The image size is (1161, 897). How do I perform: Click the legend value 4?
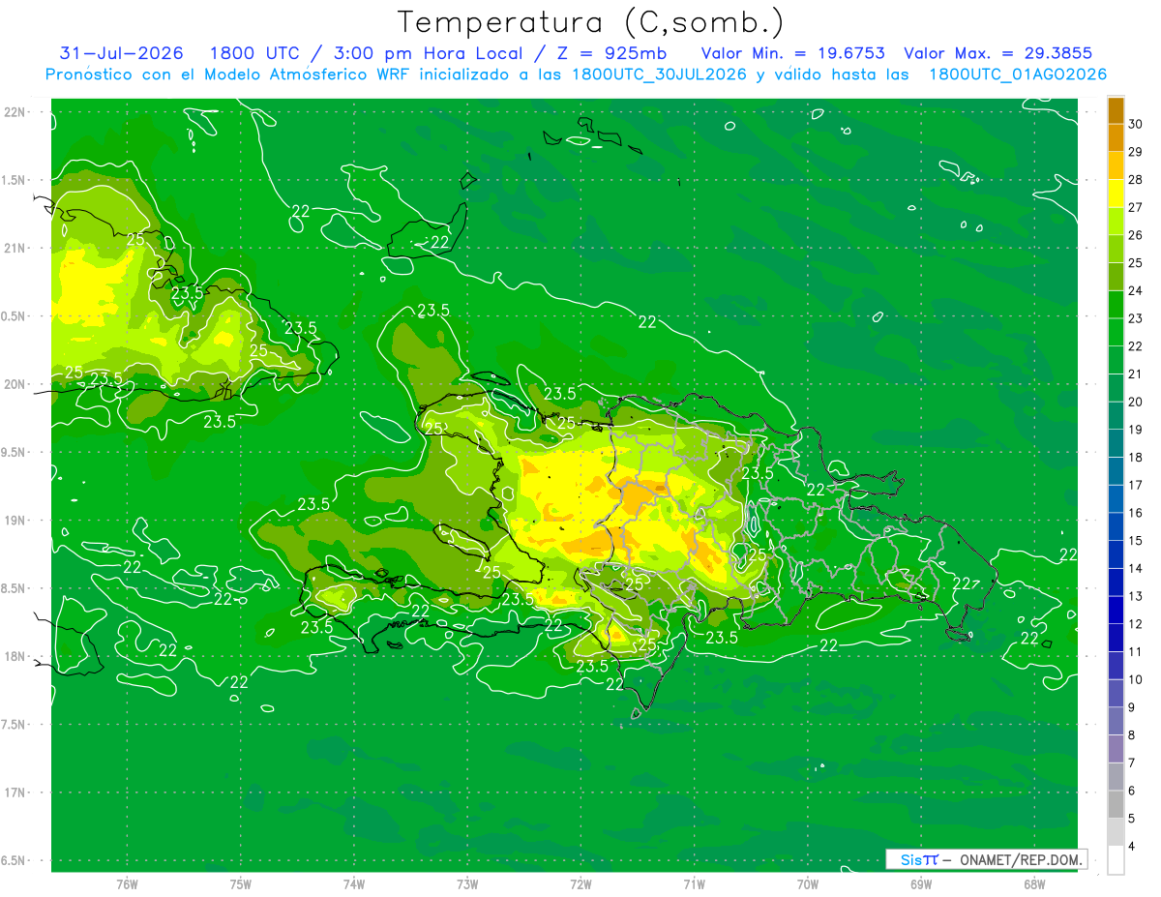(x=1132, y=847)
